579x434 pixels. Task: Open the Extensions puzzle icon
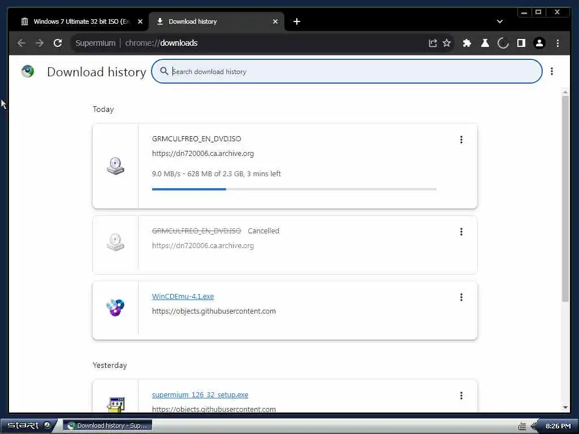click(x=467, y=43)
